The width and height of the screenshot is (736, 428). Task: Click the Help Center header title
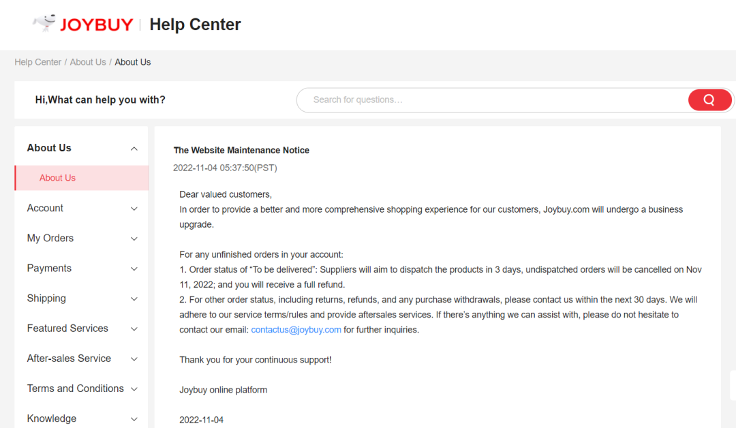pos(195,25)
